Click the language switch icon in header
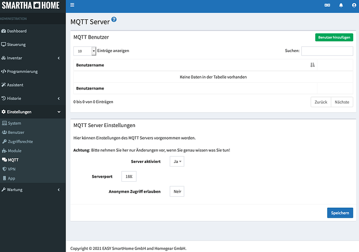Screen dimensions: 359x252 point(327,5)
